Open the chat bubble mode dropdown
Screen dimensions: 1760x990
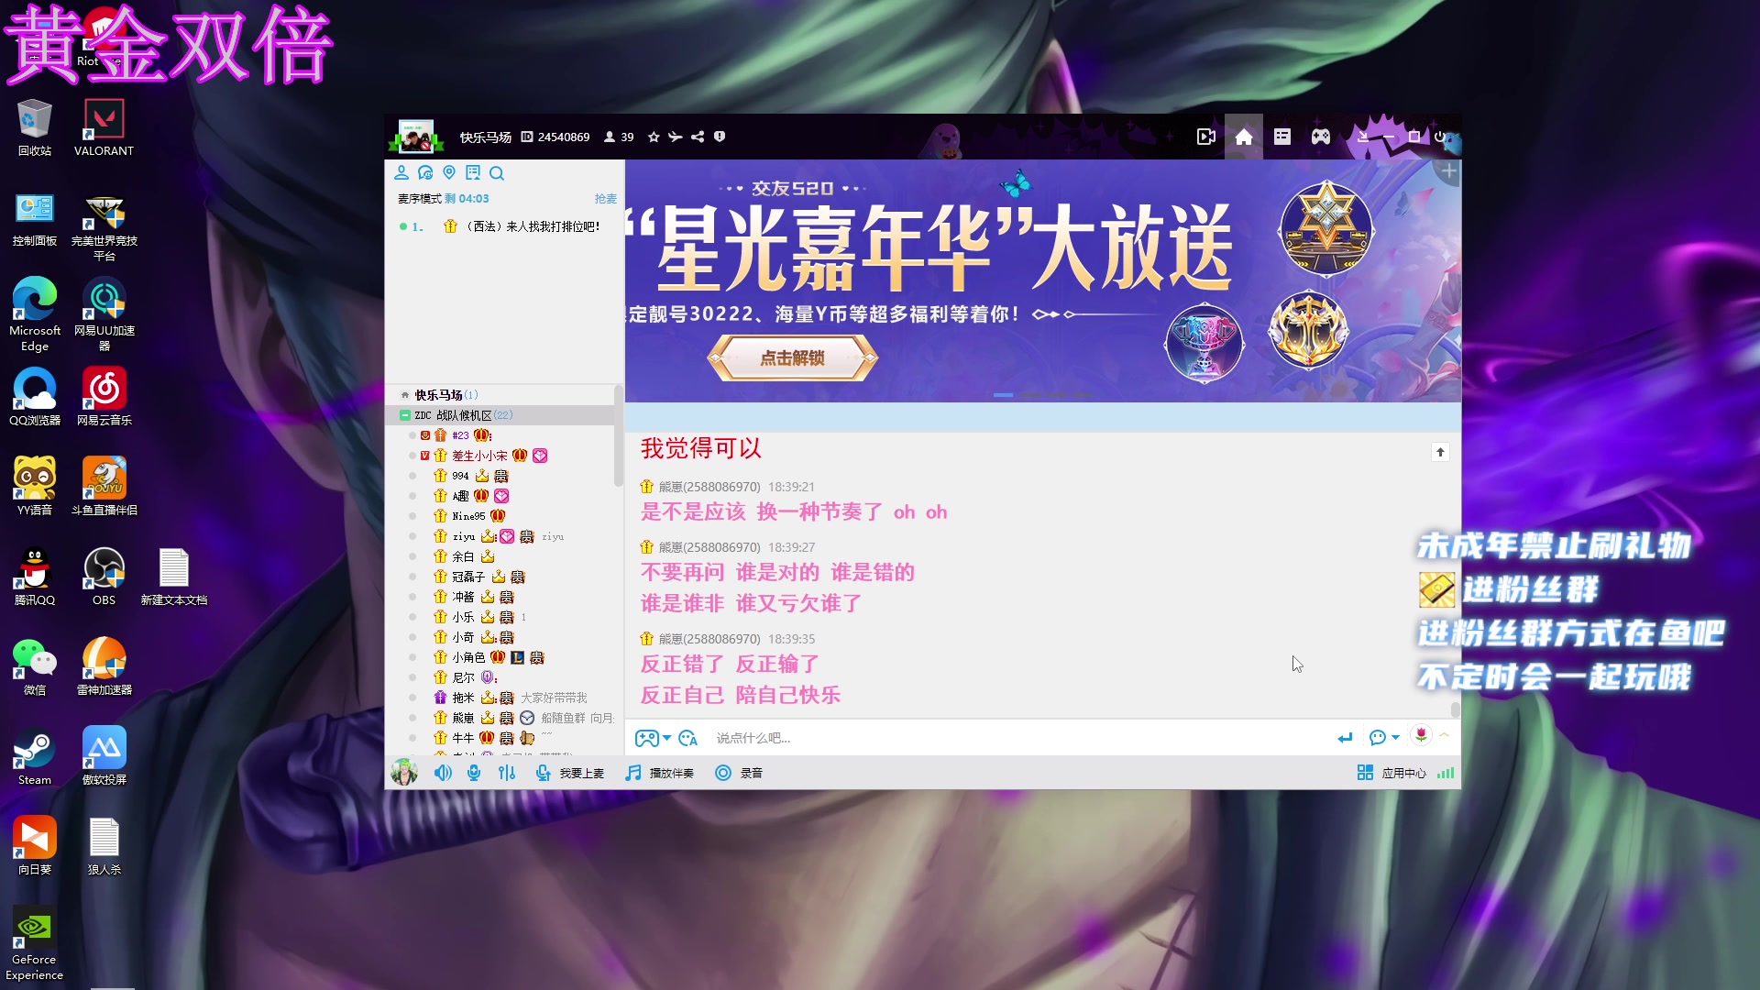[x=1384, y=737]
